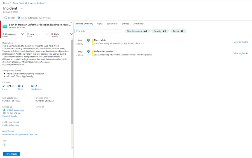This screenshot has width=252, height=158.
Task: Open the Owner dropdown
Action: point(22,34)
